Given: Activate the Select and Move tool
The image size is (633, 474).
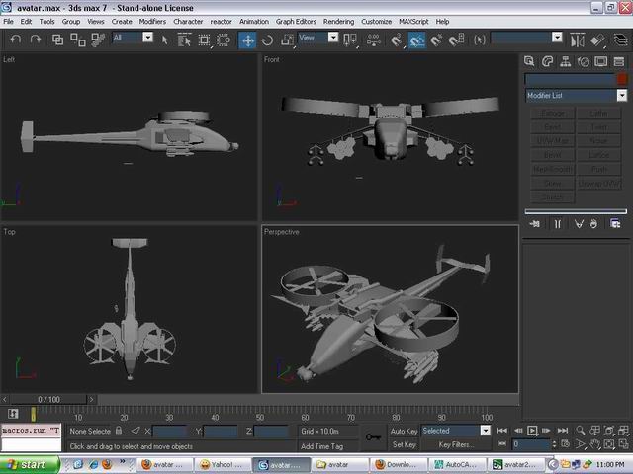Looking at the screenshot, I should pos(247,39).
